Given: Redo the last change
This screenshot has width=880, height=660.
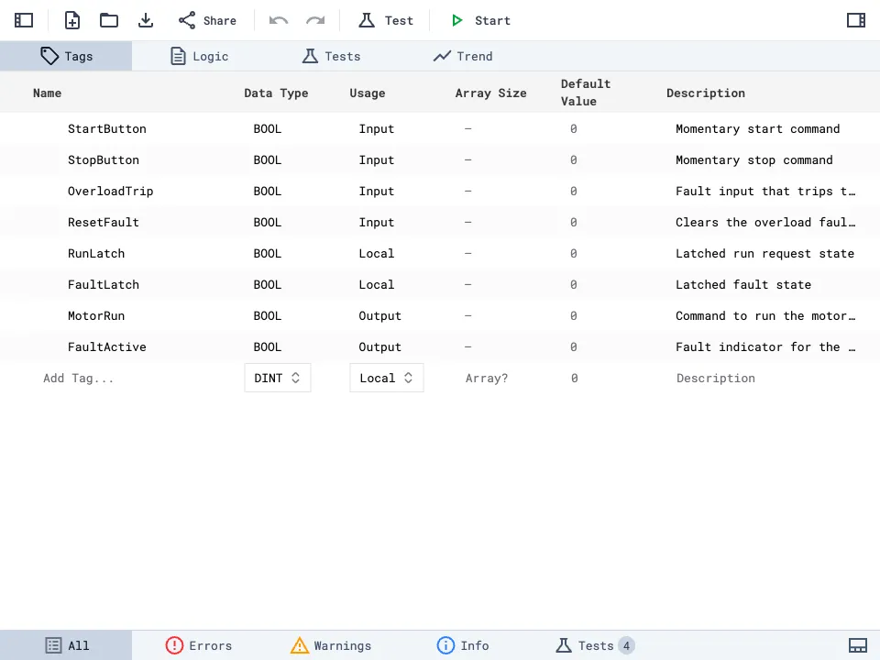Looking at the screenshot, I should pyautogui.click(x=312, y=20).
